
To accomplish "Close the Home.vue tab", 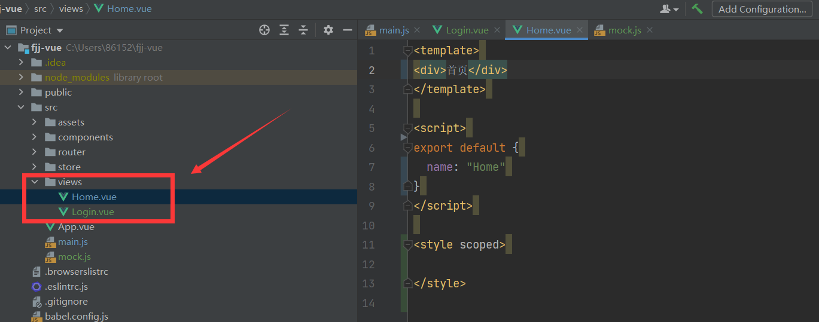I will (579, 30).
